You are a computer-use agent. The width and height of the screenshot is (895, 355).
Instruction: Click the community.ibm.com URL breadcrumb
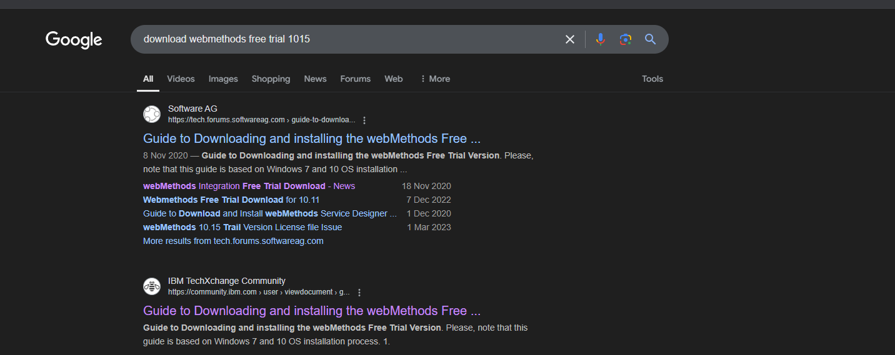pyautogui.click(x=259, y=292)
